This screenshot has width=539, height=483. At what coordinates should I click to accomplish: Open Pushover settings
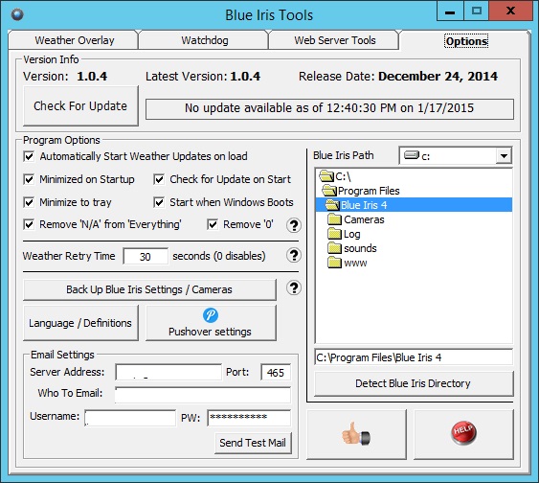211,323
